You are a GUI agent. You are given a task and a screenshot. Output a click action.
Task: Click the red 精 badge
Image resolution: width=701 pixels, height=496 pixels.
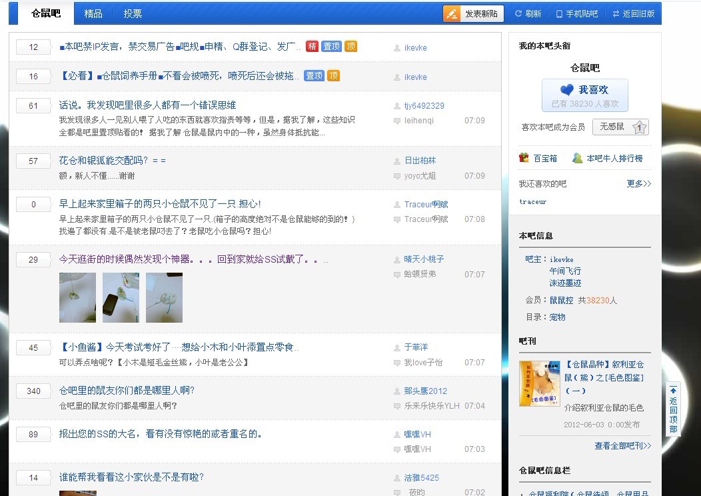(312, 46)
